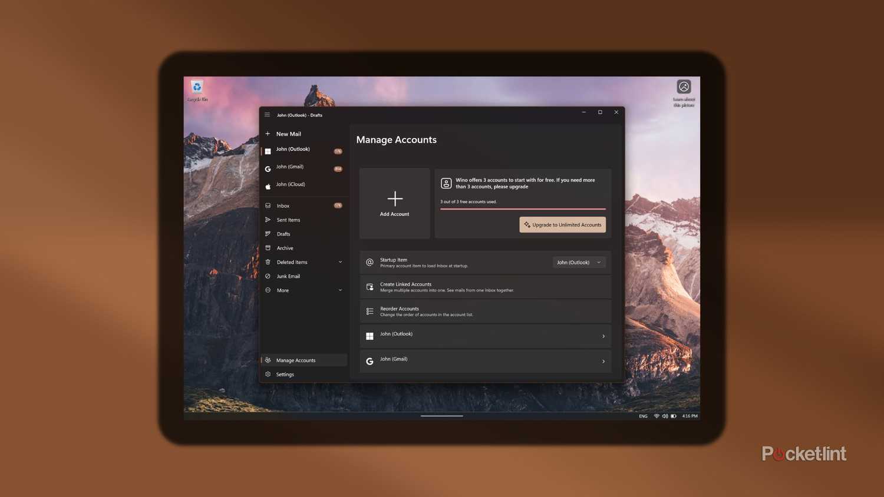Screen dimensions: 884x497
Task: Select the Recycle Bin desktop icon
Action: pyautogui.click(x=197, y=91)
